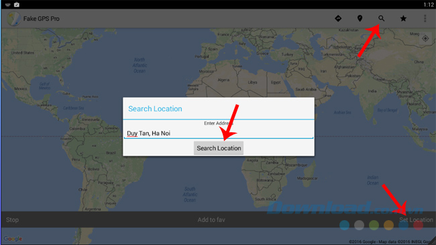Tap Stop in the bottom bar

[13, 219]
